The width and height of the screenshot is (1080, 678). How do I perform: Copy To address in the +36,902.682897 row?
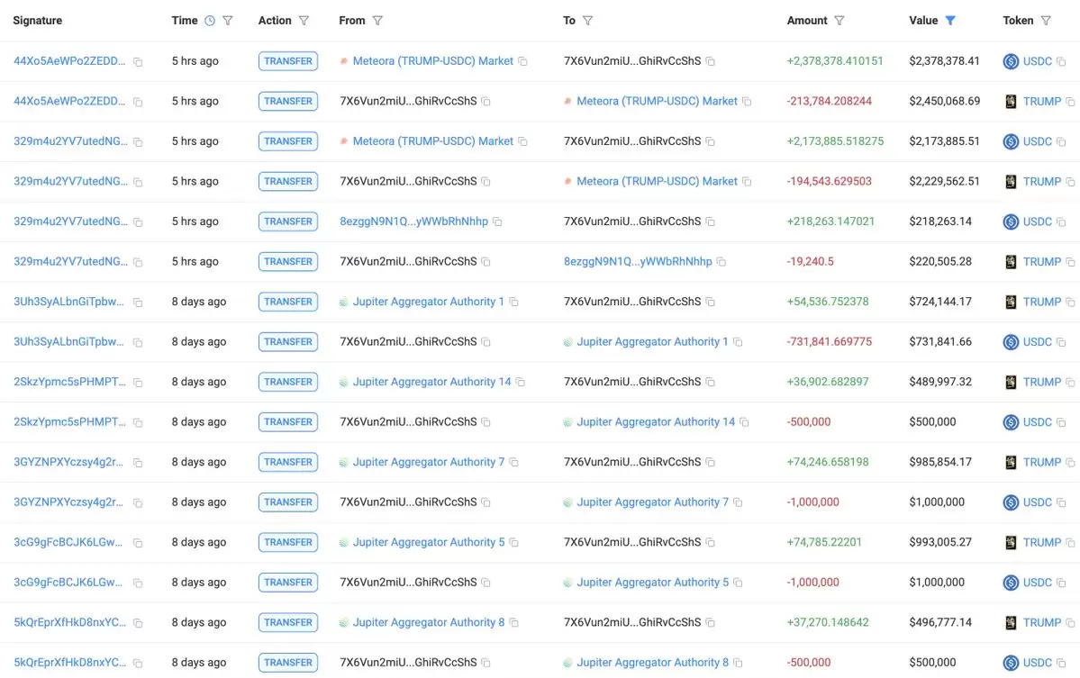(710, 382)
